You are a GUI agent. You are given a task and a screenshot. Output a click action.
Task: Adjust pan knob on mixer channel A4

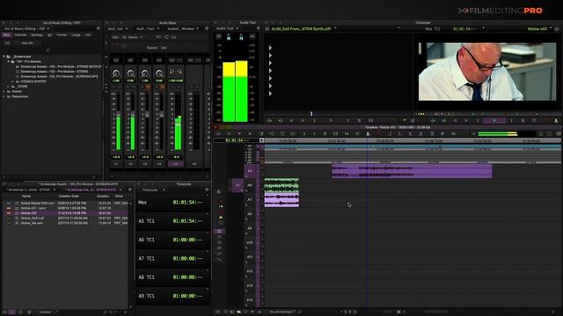coord(159,74)
